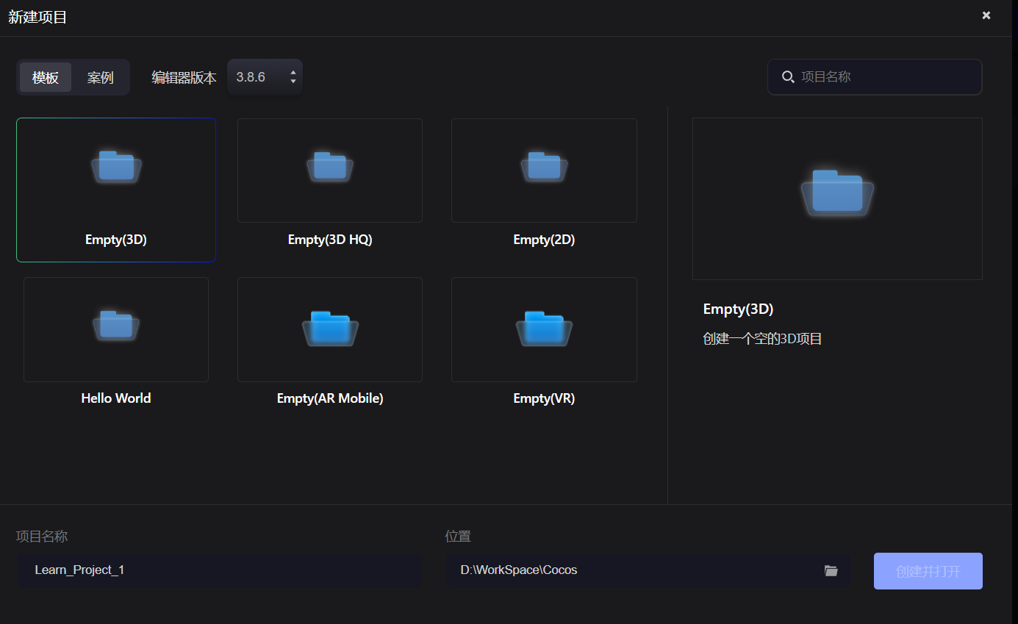Click the 新建项目 title text
The height and width of the screenshot is (624, 1018).
pos(37,17)
